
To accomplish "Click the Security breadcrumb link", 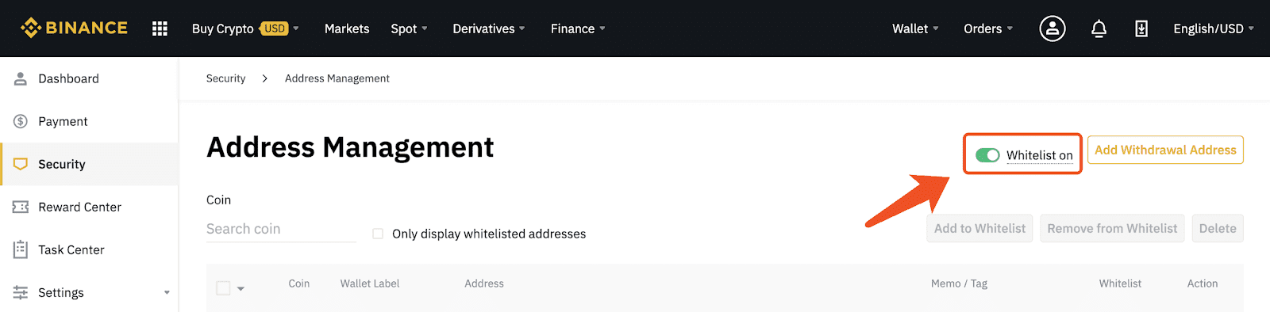I will pyautogui.click(x=225, y=78).
